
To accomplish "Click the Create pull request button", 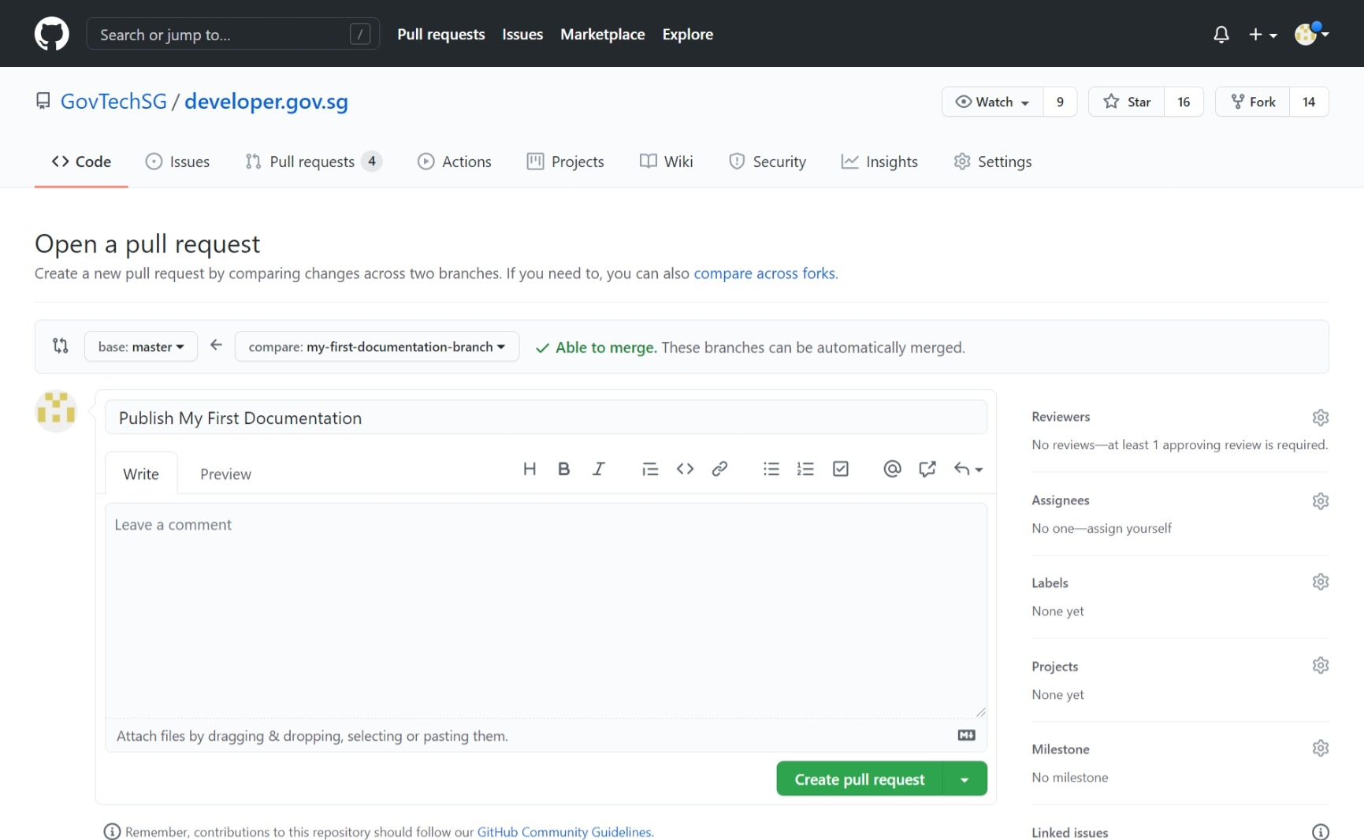I will (x=859, y=779).
